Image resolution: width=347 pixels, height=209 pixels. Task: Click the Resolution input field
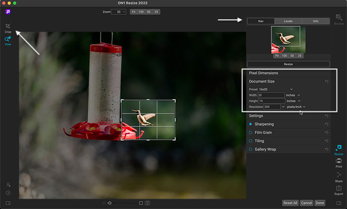(x=273, y=107)
